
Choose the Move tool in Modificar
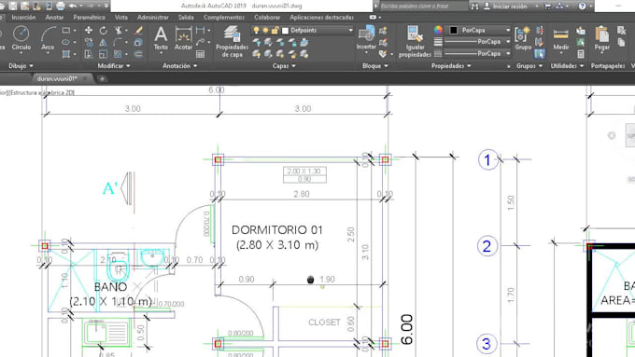click(x=89, y=31)
